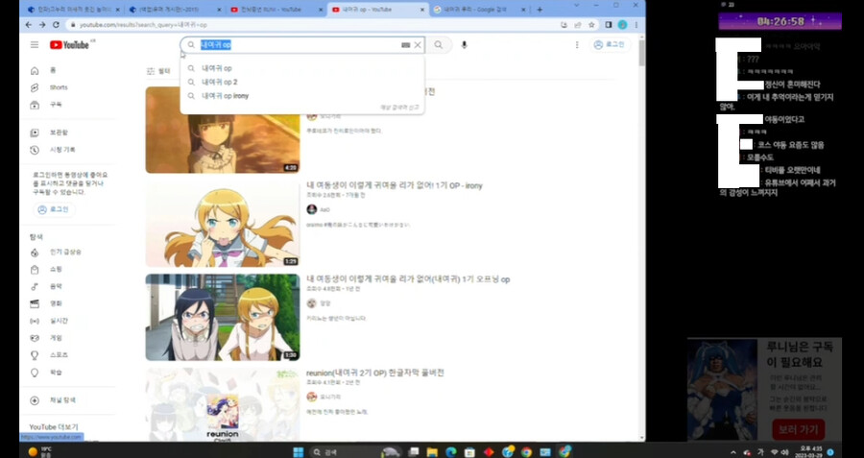This screenshot has height=458, width=864.
Task: Select the suggestion "내여귀 op 2"
Action: pyautogui.click(x=302, y=83)
